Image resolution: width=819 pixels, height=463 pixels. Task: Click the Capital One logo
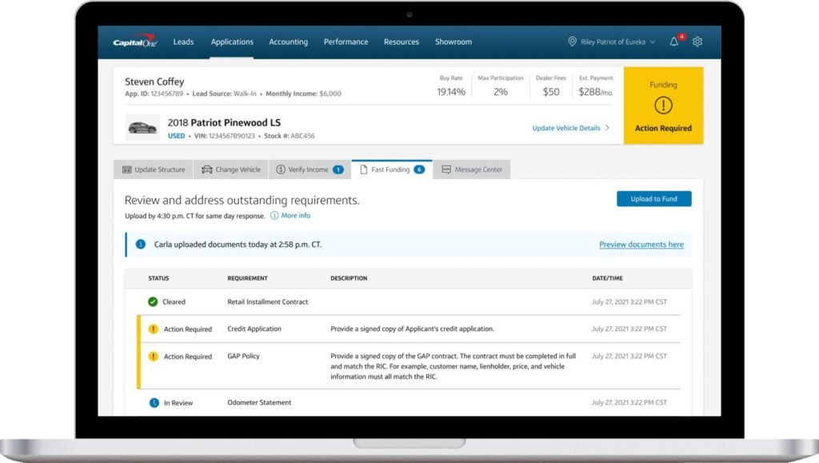click(x=134, y=42)
